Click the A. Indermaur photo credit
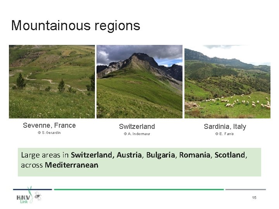Screen dimensions: 279x209 tap(137, 134)
